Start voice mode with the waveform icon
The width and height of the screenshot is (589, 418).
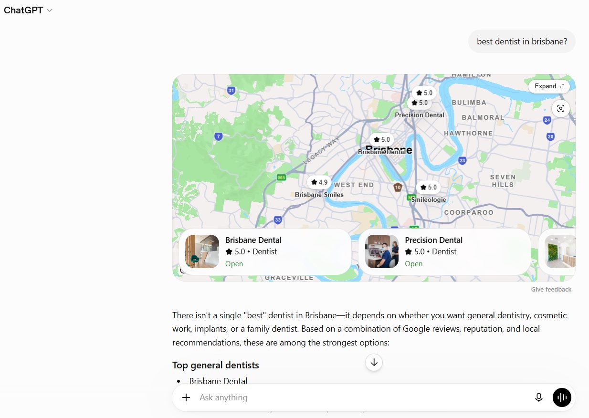click(562, 397)
